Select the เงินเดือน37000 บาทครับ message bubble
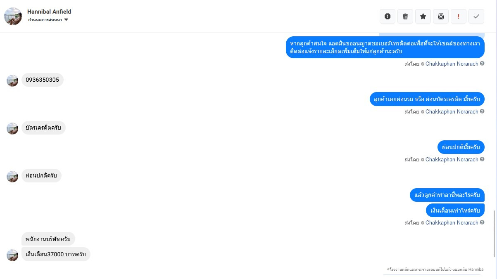 point(56,254)
